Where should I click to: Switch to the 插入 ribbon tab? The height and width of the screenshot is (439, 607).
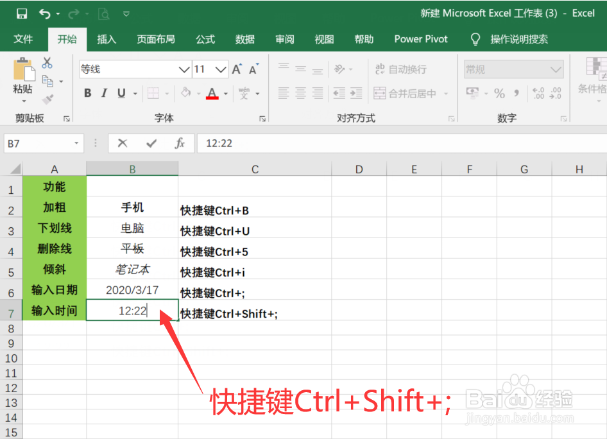pos(107,39)
